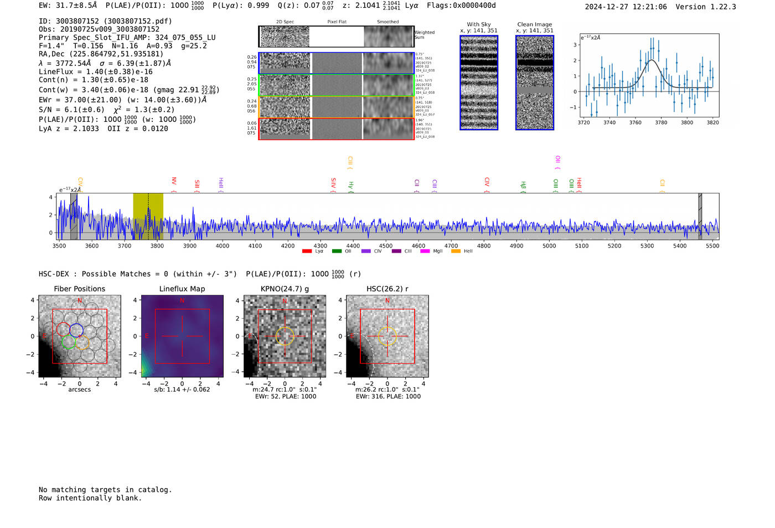775x528 pixels.
Task: Click the SiII line marker above the spectrum
Action: point(197,186)
